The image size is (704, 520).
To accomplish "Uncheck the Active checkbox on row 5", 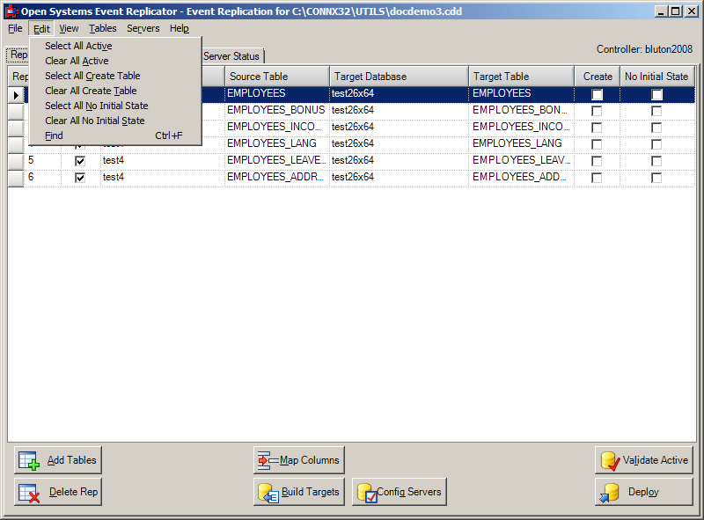I will coord(80,160).
